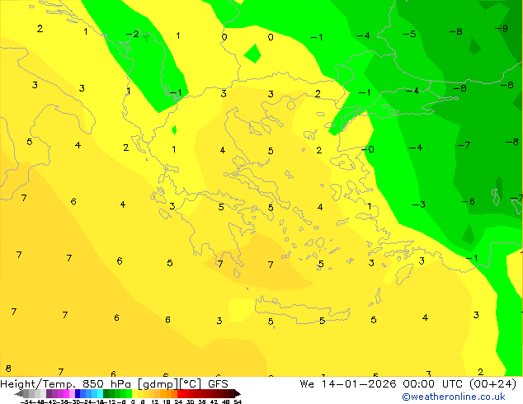The width and height of the screenshot is (523, 404).
Task: Click the -3 temperature value on the map
Action: (419, 205)
